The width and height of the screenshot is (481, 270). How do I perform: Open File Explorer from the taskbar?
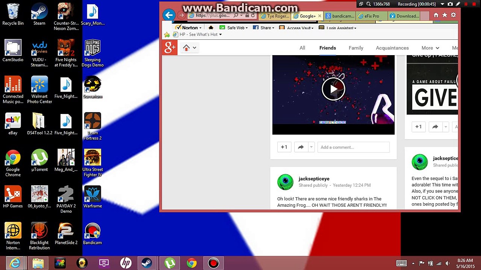[x=38, y=263]
